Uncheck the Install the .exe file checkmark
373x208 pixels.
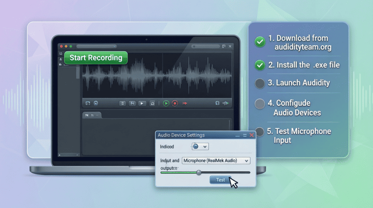tap(260, 65)
